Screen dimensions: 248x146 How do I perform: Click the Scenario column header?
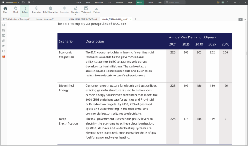[x=66, y=42]
